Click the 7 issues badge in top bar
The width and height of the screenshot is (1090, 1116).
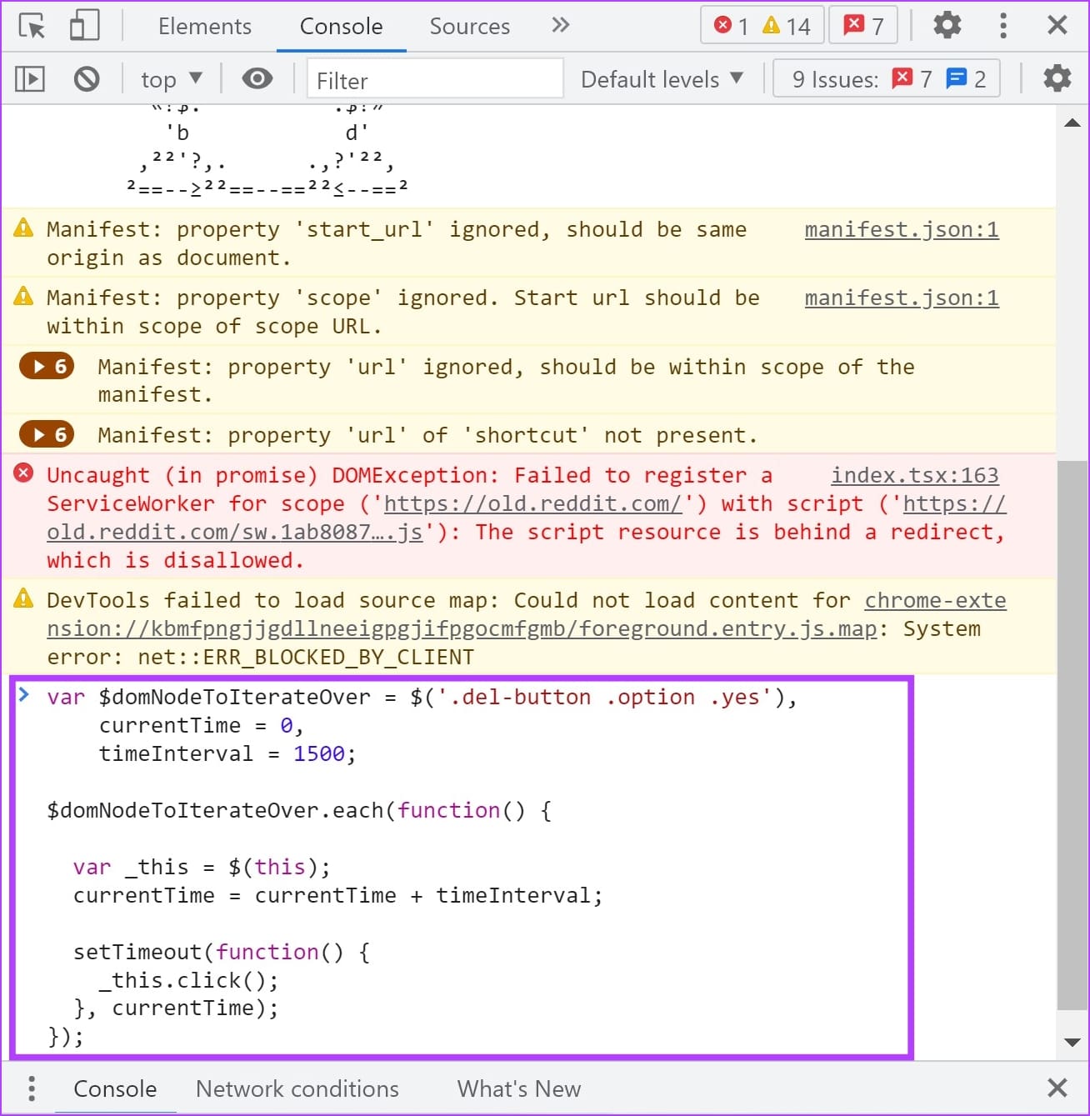tap(864, 26)
